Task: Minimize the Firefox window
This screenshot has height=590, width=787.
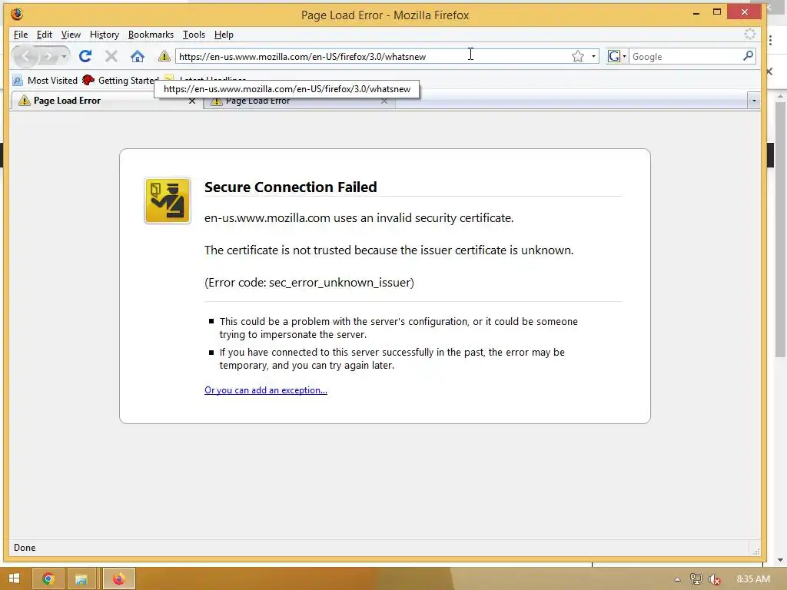Action: pos(696,12)
